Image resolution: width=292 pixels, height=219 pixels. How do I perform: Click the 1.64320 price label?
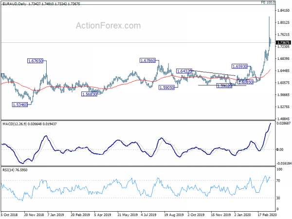click(x=184, y=71)
